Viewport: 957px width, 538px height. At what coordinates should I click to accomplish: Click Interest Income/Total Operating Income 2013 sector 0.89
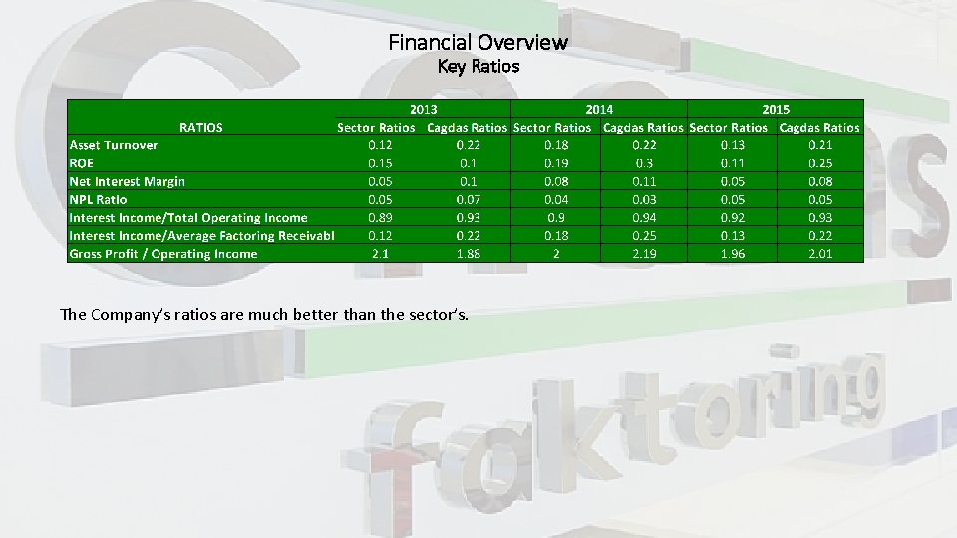pos(380,218)
